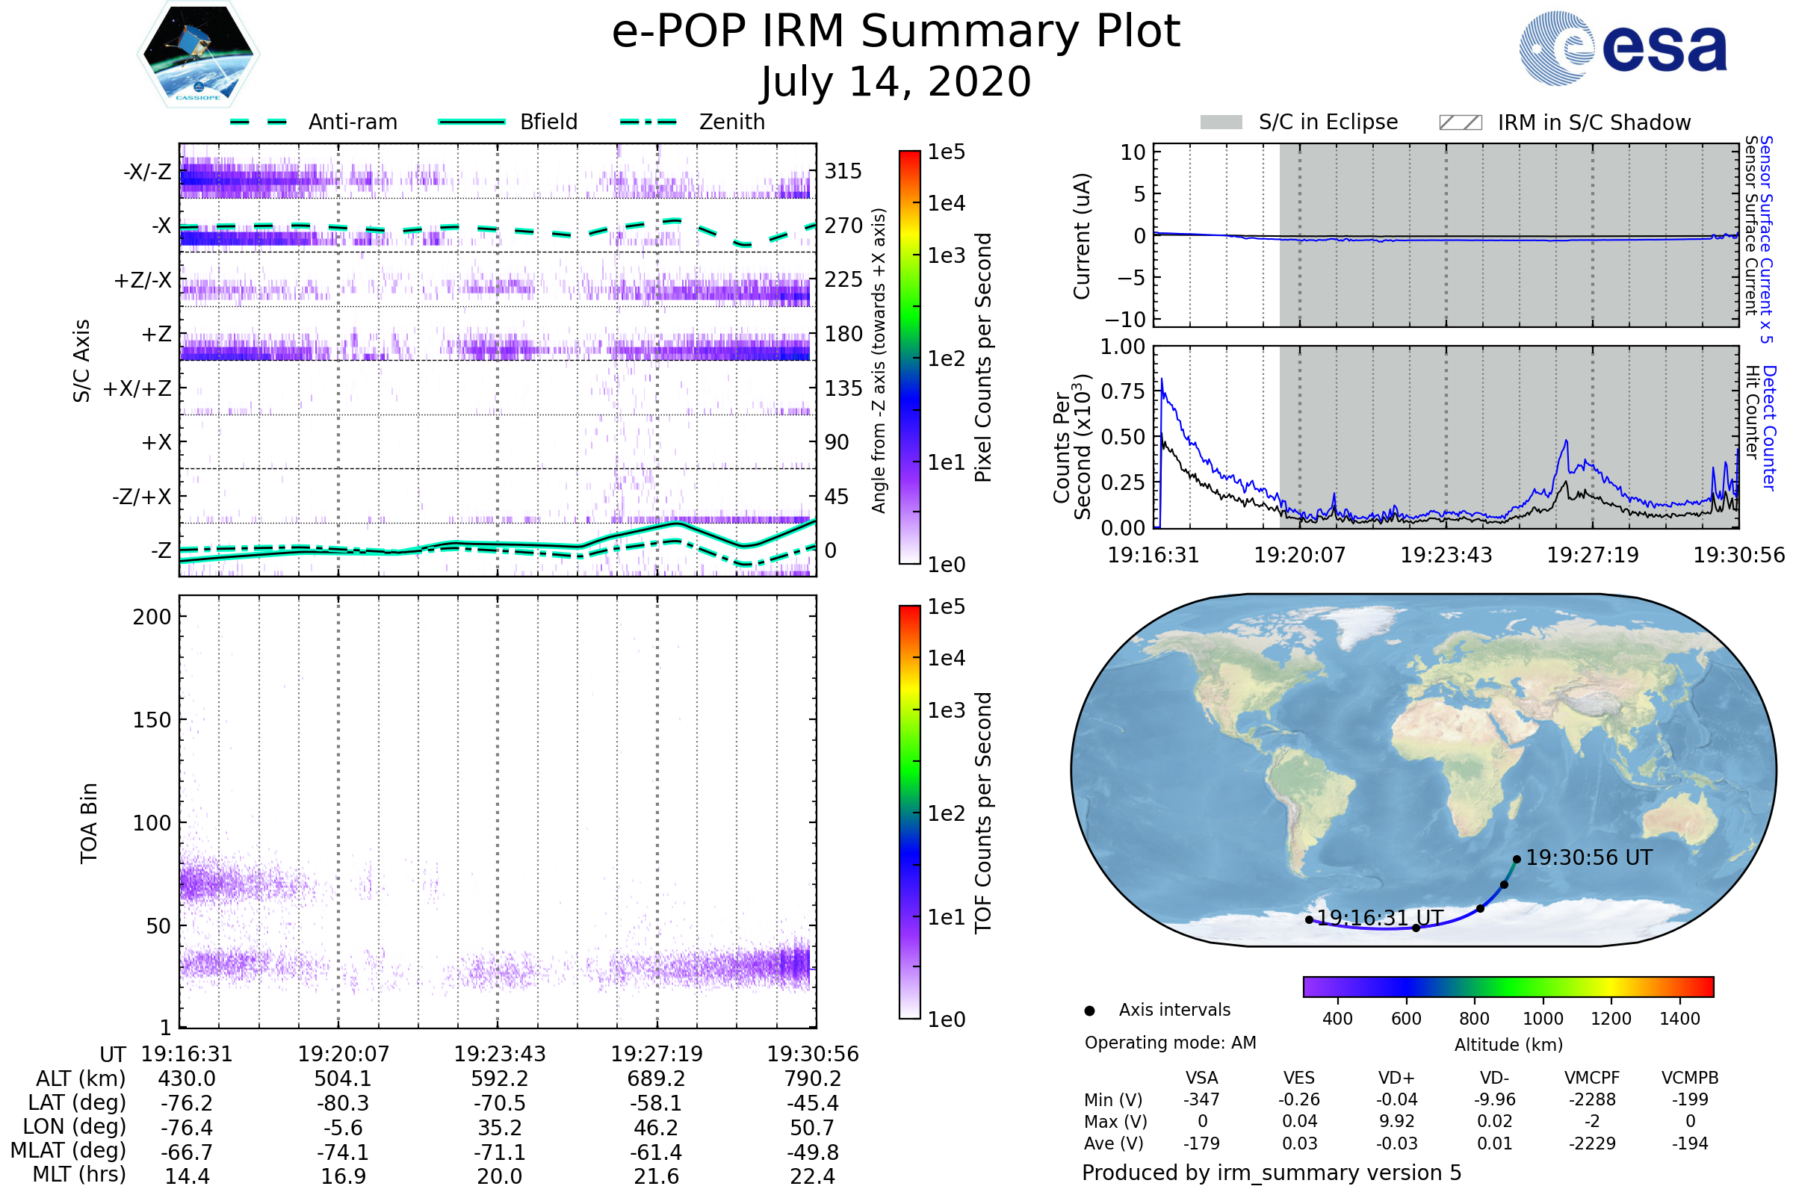Click the 19:30:56 UT orbit end point
Viewport: 1793px width, 1195px height.
(1517, 859)
